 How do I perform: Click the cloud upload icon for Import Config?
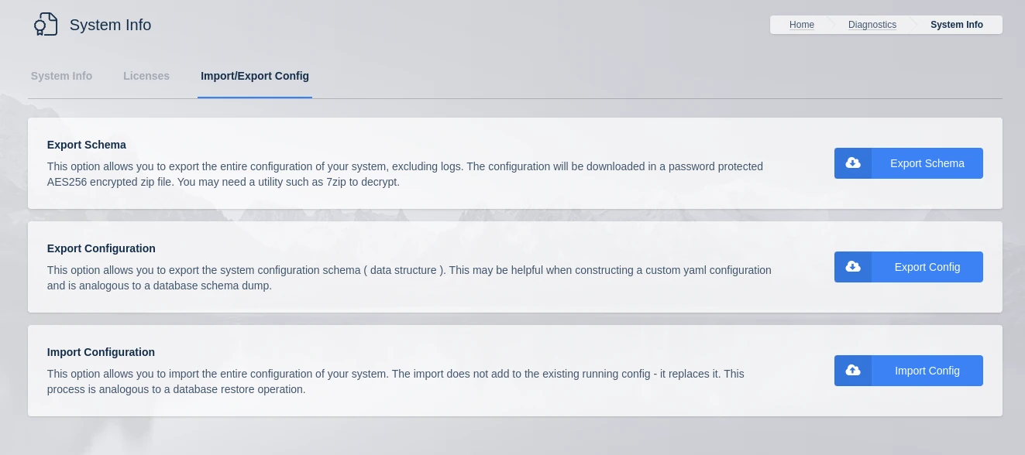[853, 371]
